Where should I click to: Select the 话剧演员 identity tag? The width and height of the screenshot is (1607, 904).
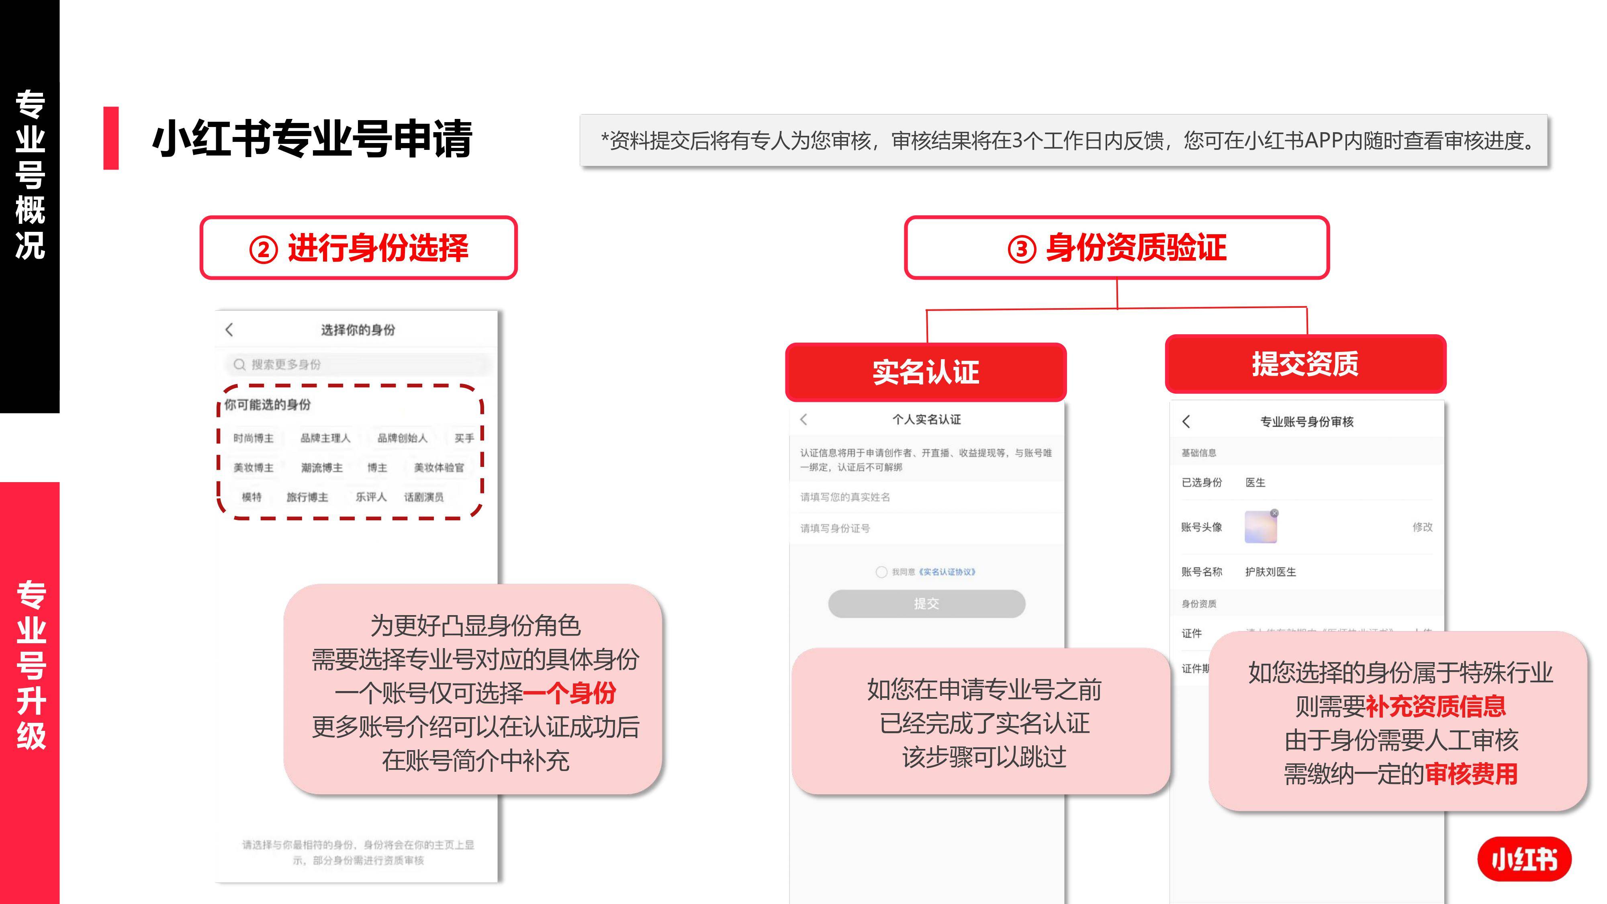[423, 497]
